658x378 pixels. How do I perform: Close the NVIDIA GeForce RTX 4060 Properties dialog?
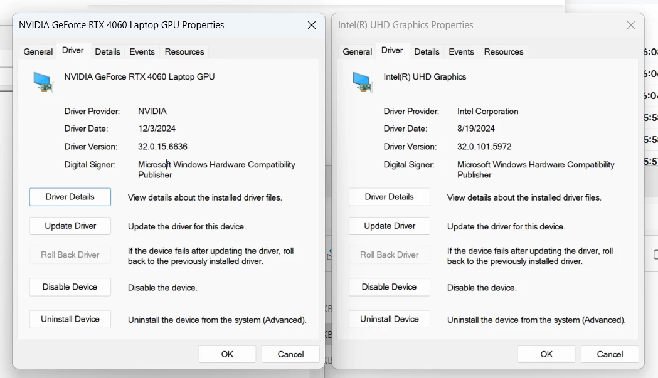click(x=311, y=25)
